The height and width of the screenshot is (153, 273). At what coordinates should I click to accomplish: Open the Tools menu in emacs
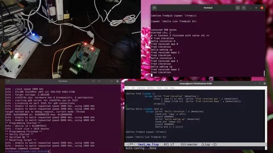pyautogui.click(x=159, y=88)
